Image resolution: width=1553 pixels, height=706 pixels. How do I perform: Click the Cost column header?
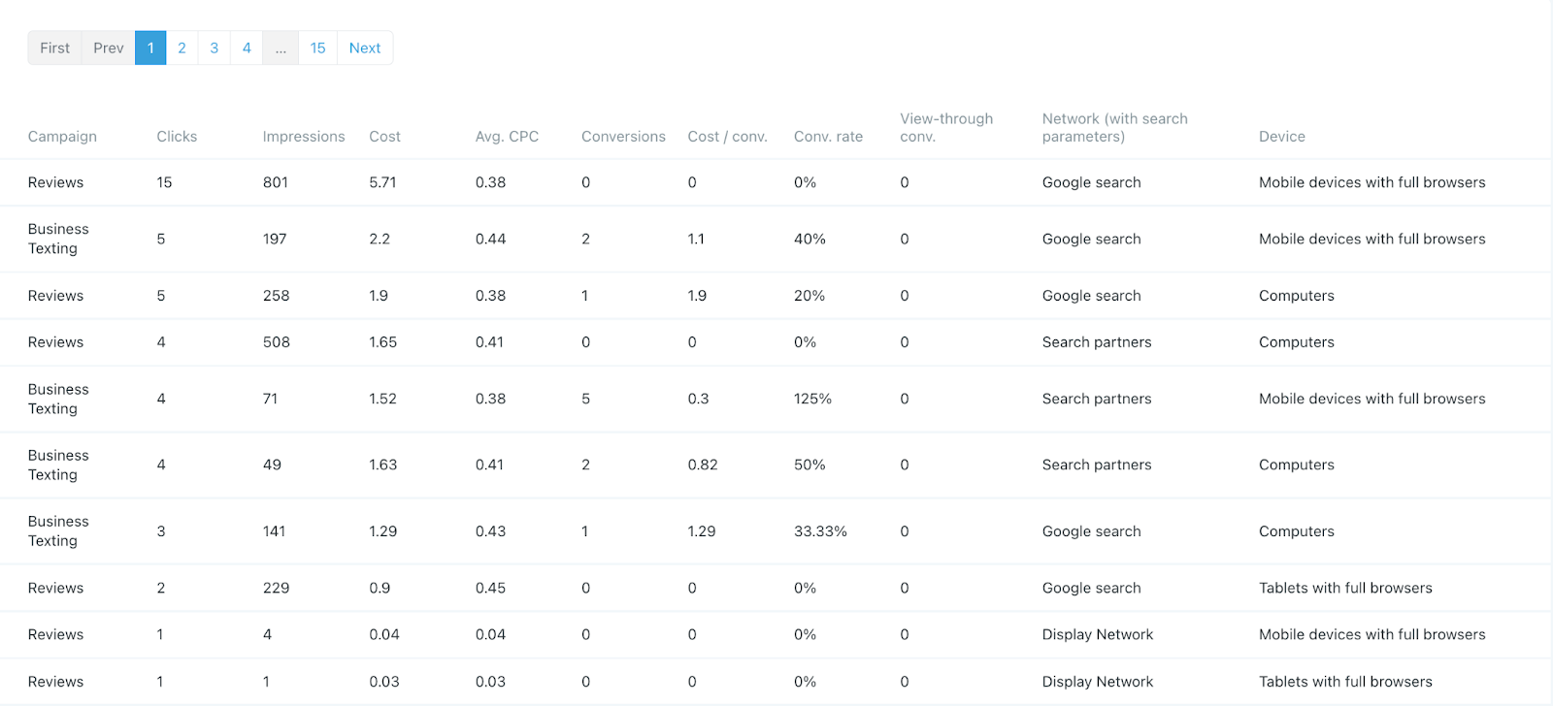pos(384,137)
